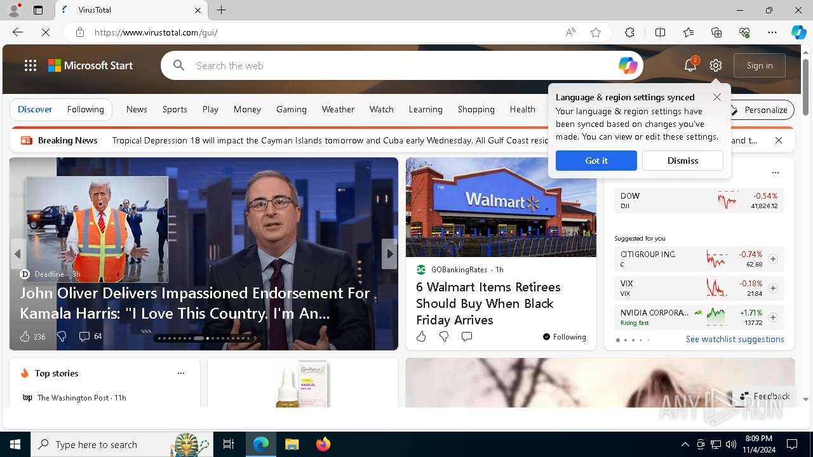Open the Sports category
813x457 pixels.
(x=175, y=109)
